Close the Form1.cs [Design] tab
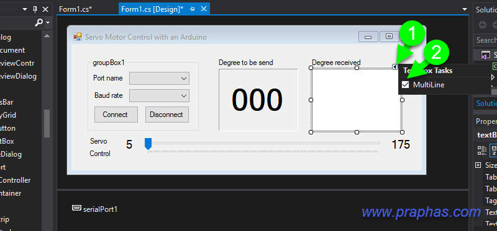The height and width of the screenshot is (231, 497). [x=204, y=9]
